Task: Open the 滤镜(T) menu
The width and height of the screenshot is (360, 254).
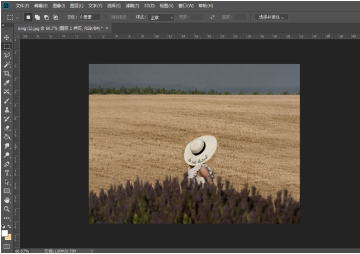Action: 132,6
